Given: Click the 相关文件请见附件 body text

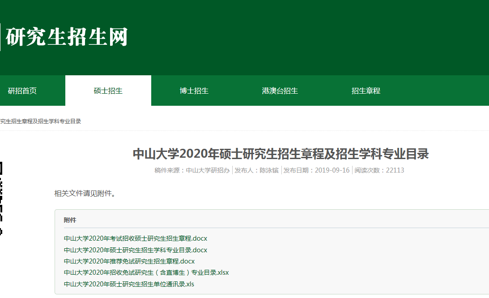Looking at the screenshot, I should 85,194.
